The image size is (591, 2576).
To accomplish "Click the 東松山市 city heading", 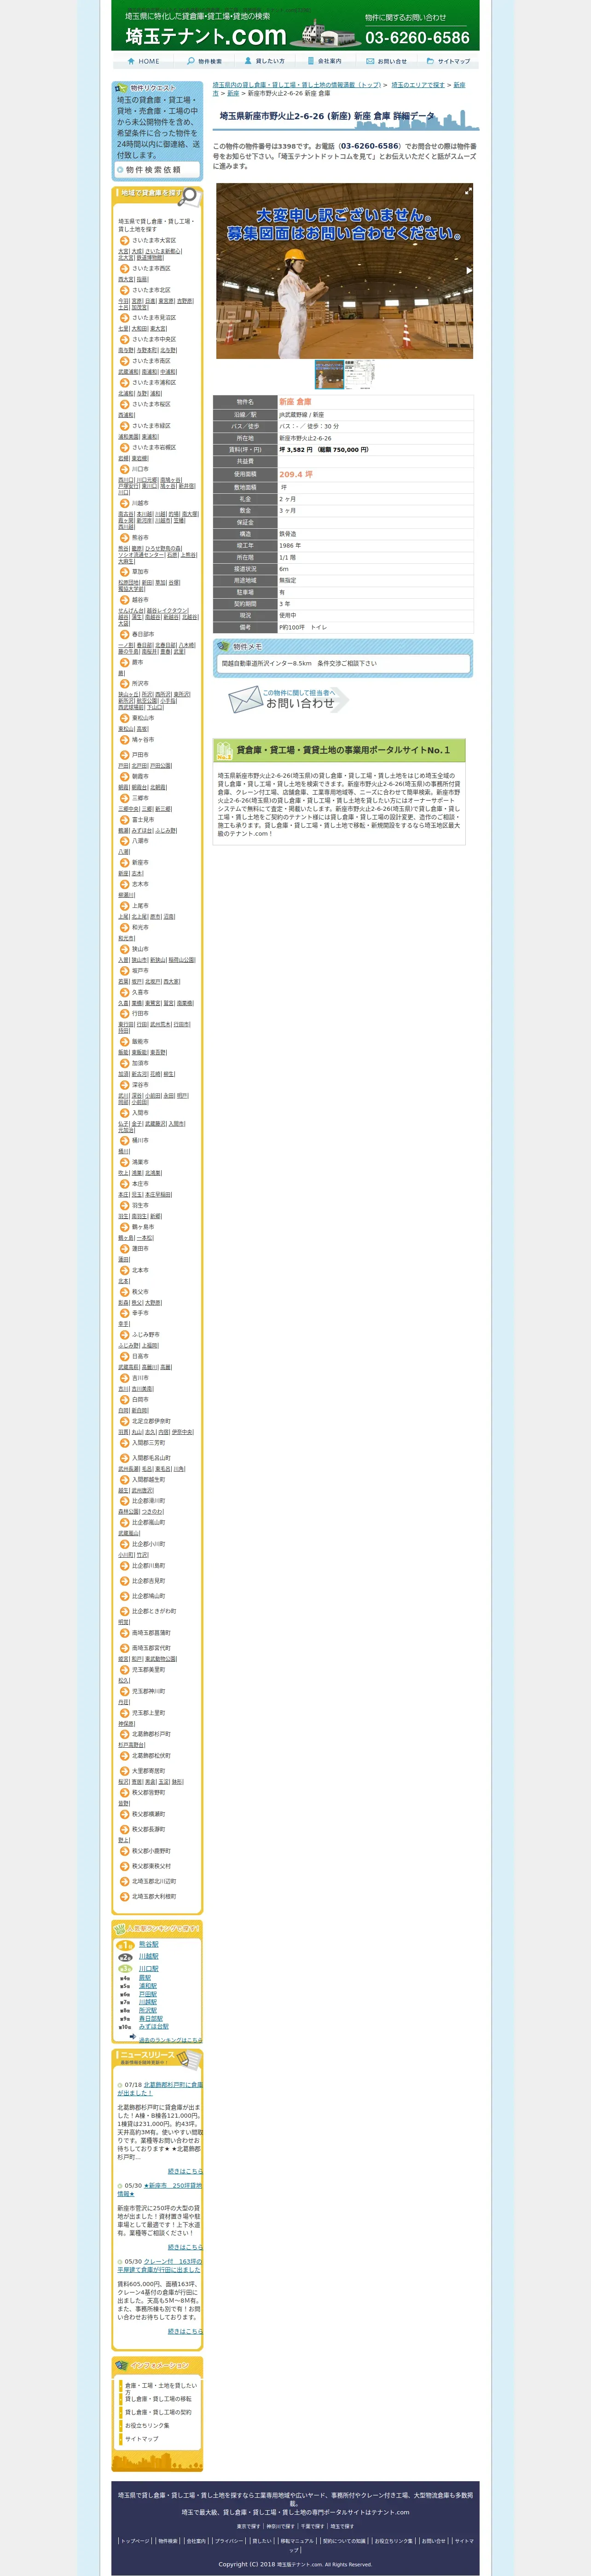I will click(x=143, y=718).
